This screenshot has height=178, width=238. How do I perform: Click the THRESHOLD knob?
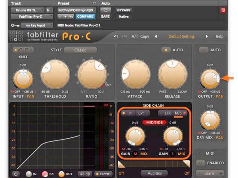coord(55,74)
